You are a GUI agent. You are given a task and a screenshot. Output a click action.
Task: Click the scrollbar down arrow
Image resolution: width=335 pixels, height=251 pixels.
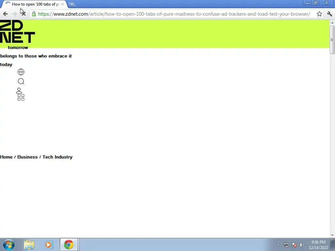point(332,235)
